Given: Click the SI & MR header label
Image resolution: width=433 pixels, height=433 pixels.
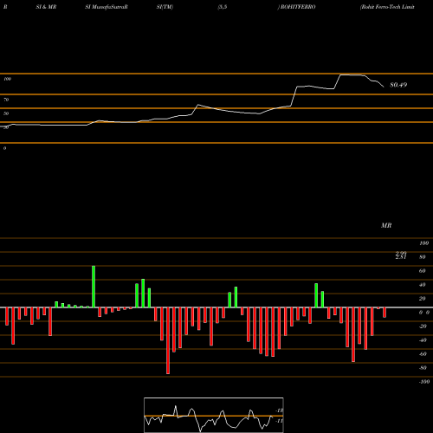Looking at the screenshot, I should pyautogui.click(x=46, y=7).
